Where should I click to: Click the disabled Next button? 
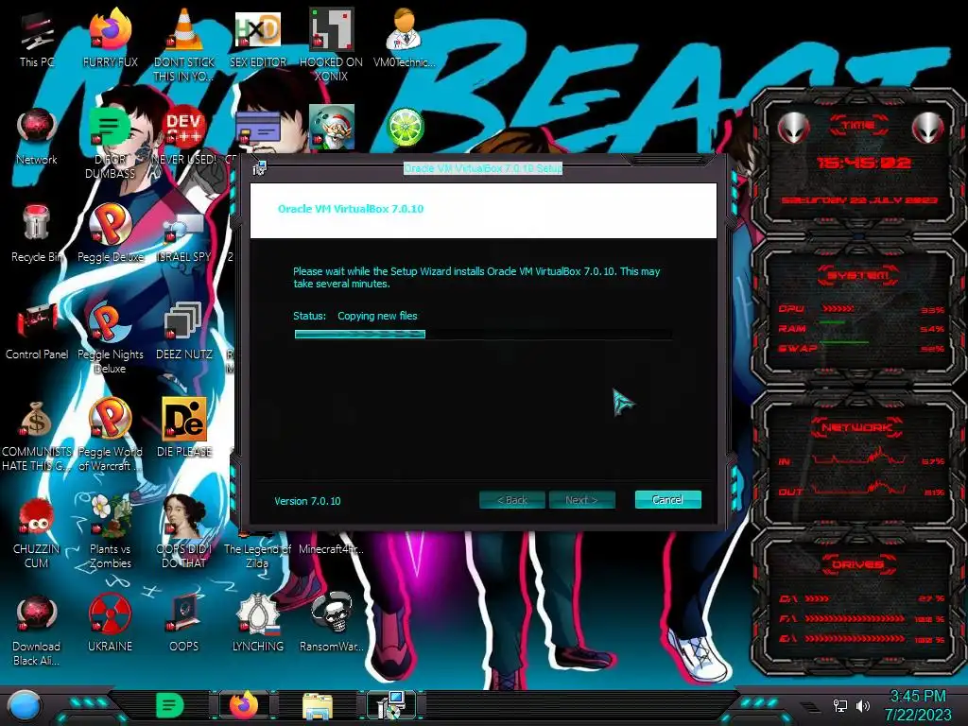[581, 499]
